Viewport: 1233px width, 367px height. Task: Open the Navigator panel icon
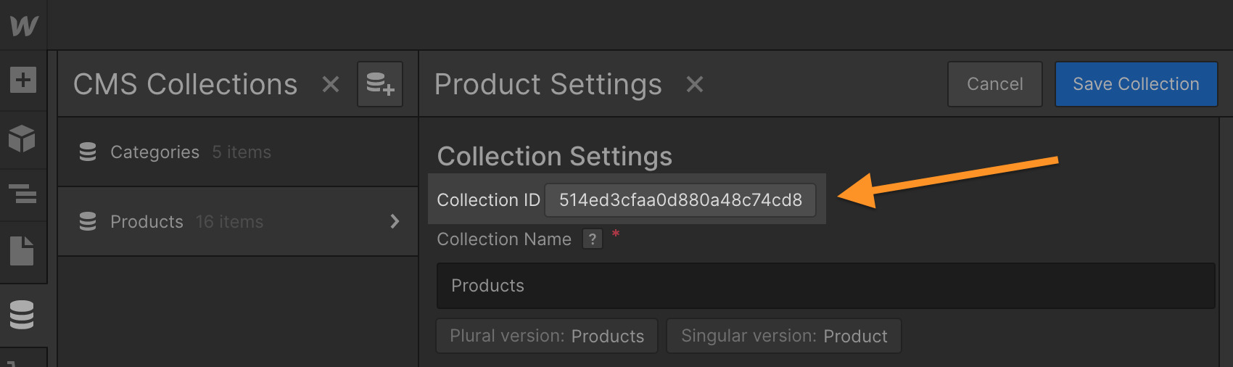(22, 194)
